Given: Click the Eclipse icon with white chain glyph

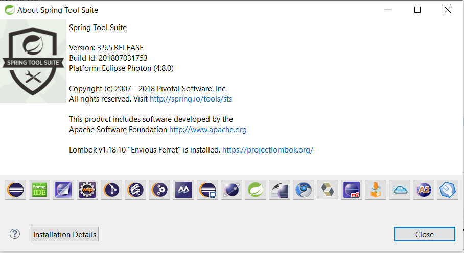Looking at the screenshot, I should 135,190.
